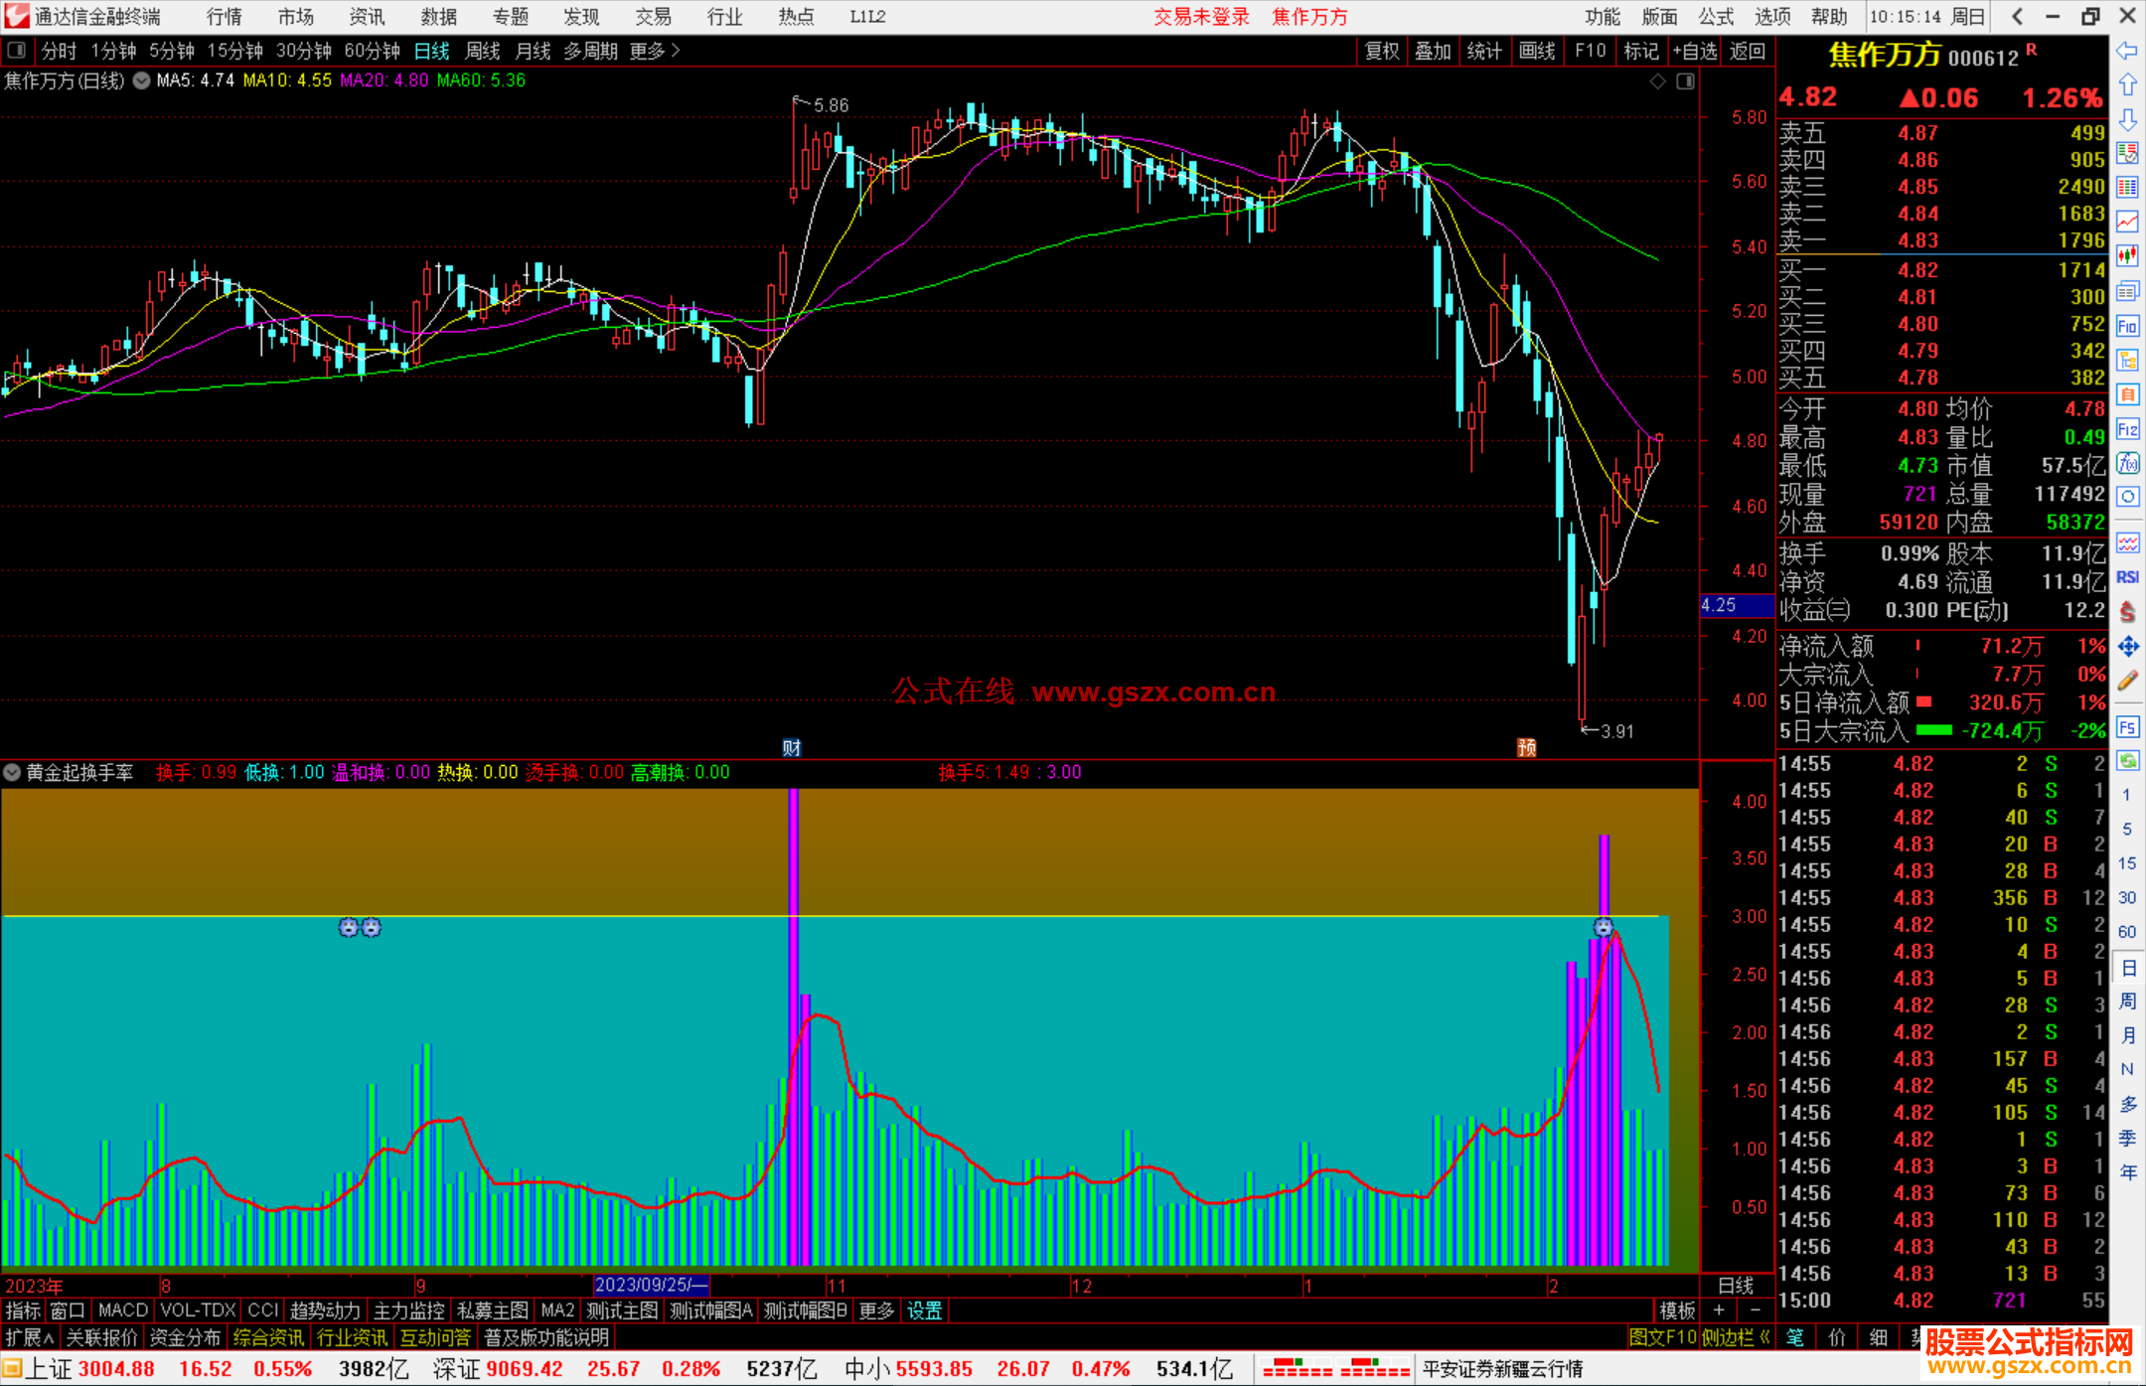Click the four-way move arrows icon
Screen dimensions: 2146x1386
[x=2127, y=647]
